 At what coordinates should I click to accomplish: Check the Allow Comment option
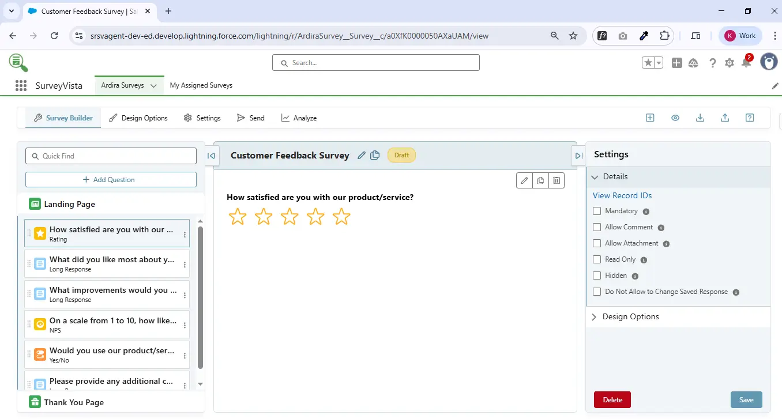coord(597,227)
